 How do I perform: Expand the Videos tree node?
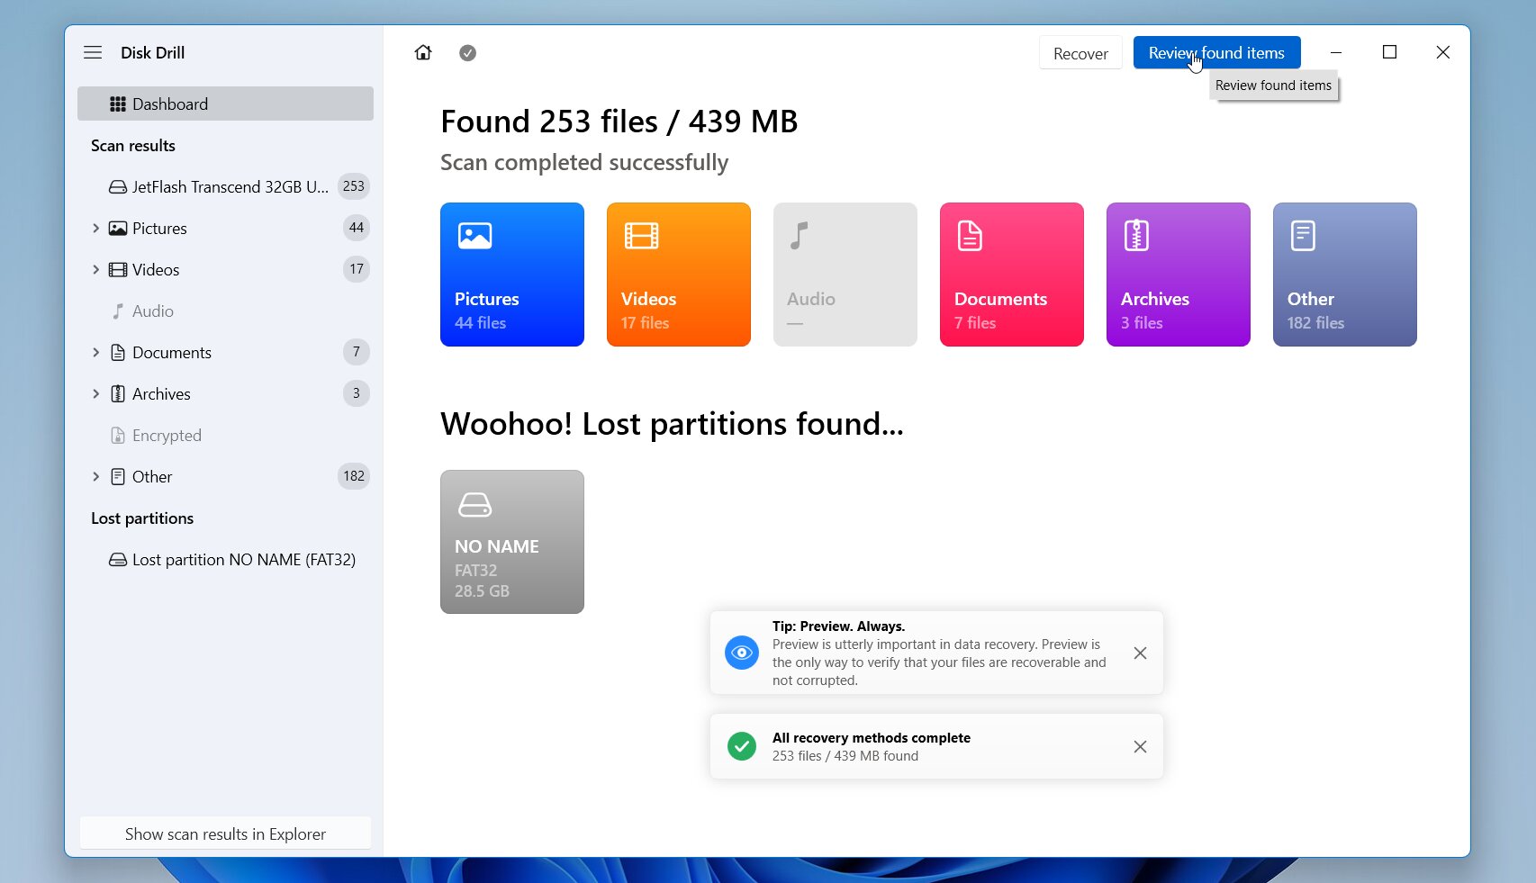coord(95,269)
